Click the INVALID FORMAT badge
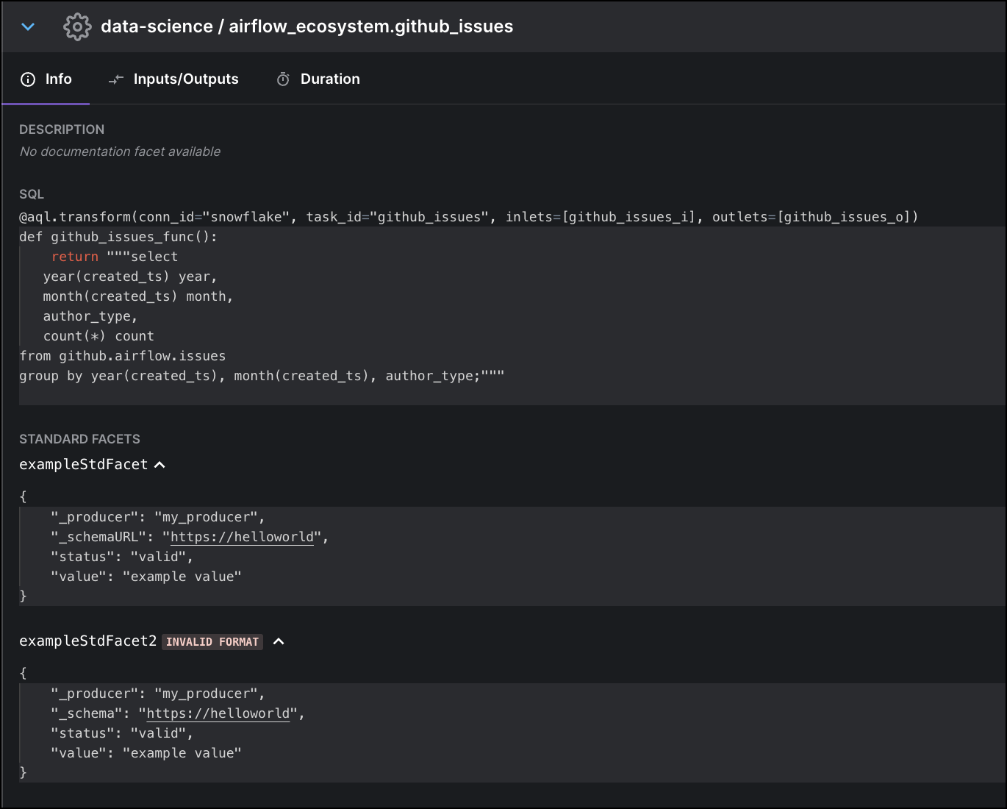The image size is (1007, 809). (212, 641)
